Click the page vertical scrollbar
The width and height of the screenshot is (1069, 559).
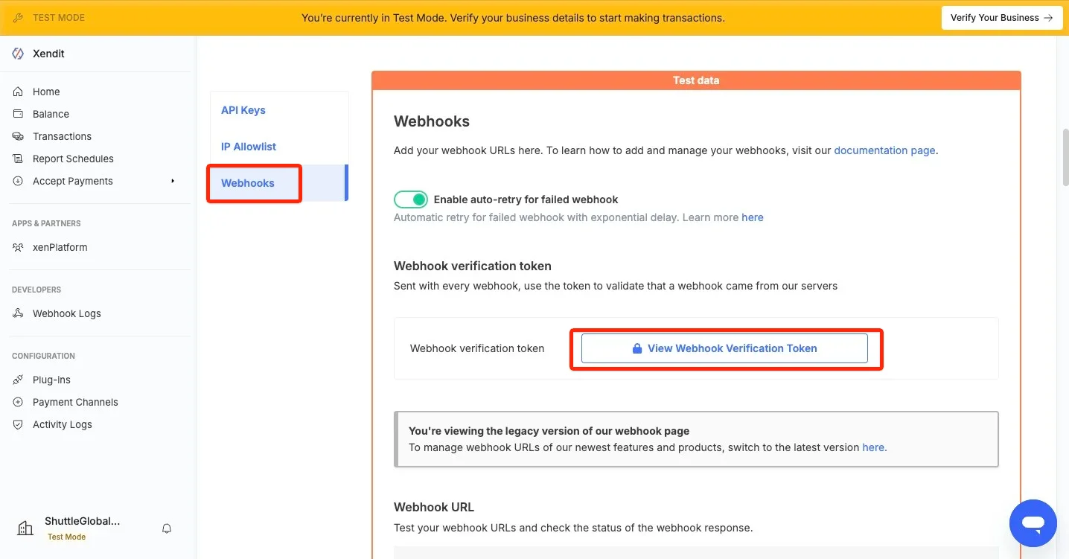coord(1064,157)
